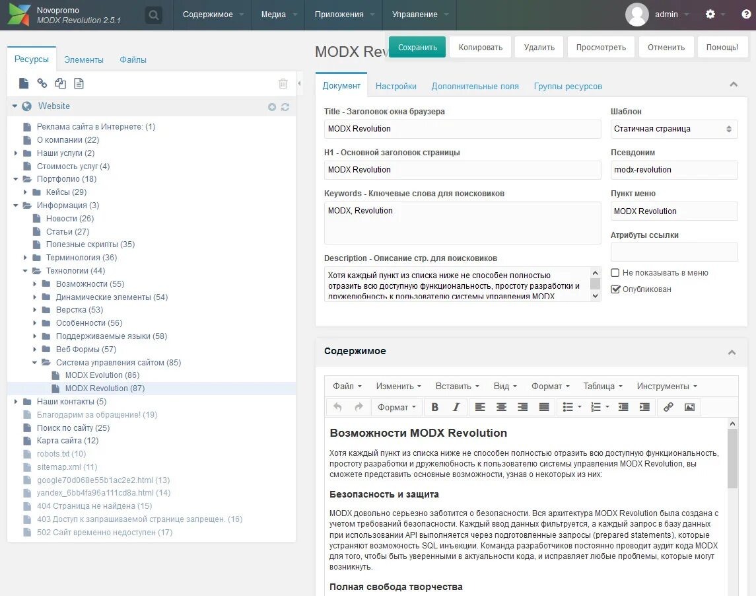
Task: Align text right in editor
Action: [x=523, y=407]
